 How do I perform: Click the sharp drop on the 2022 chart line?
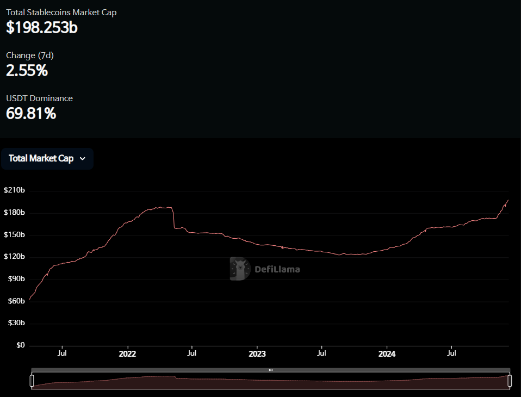click(x=173, y=219)
